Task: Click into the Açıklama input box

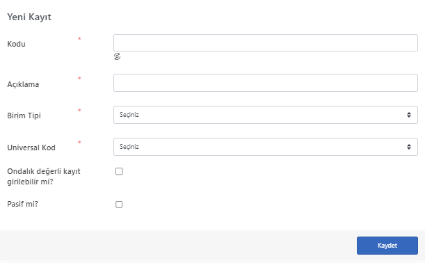Action: 265,83
